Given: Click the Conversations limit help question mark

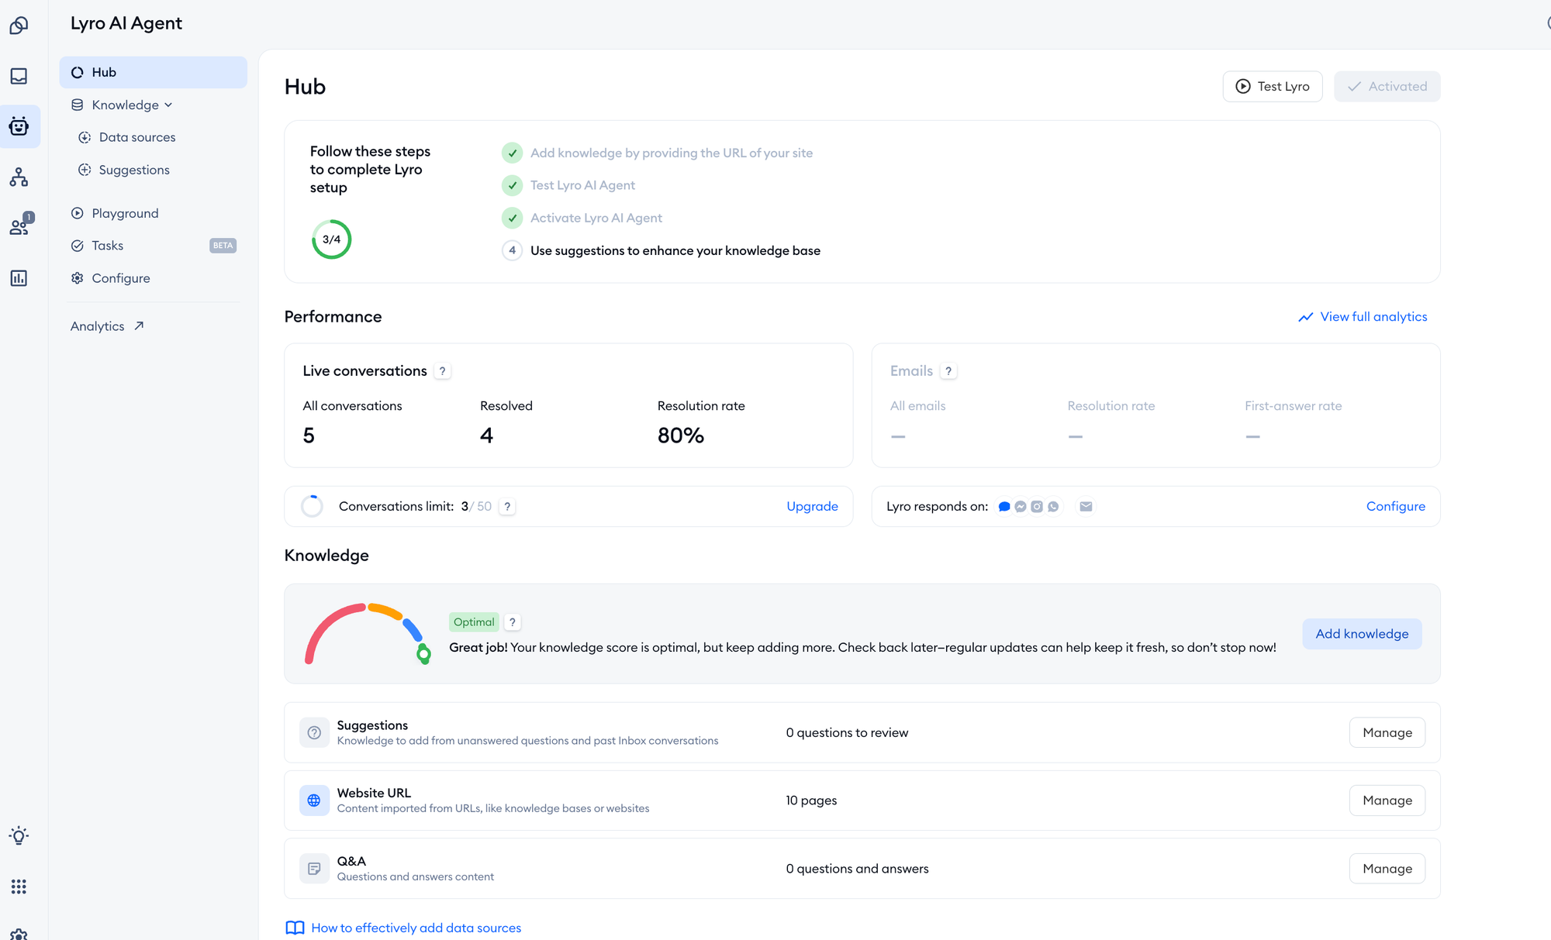Looking at the screenshot, I should click(x=507, y=507).
